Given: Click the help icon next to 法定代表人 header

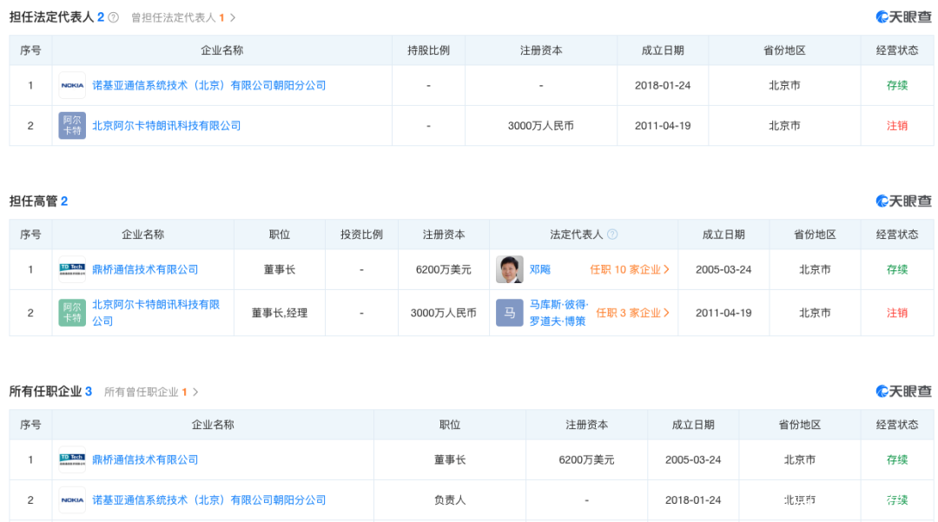Looking at the screenshot, I should (612, 235).
